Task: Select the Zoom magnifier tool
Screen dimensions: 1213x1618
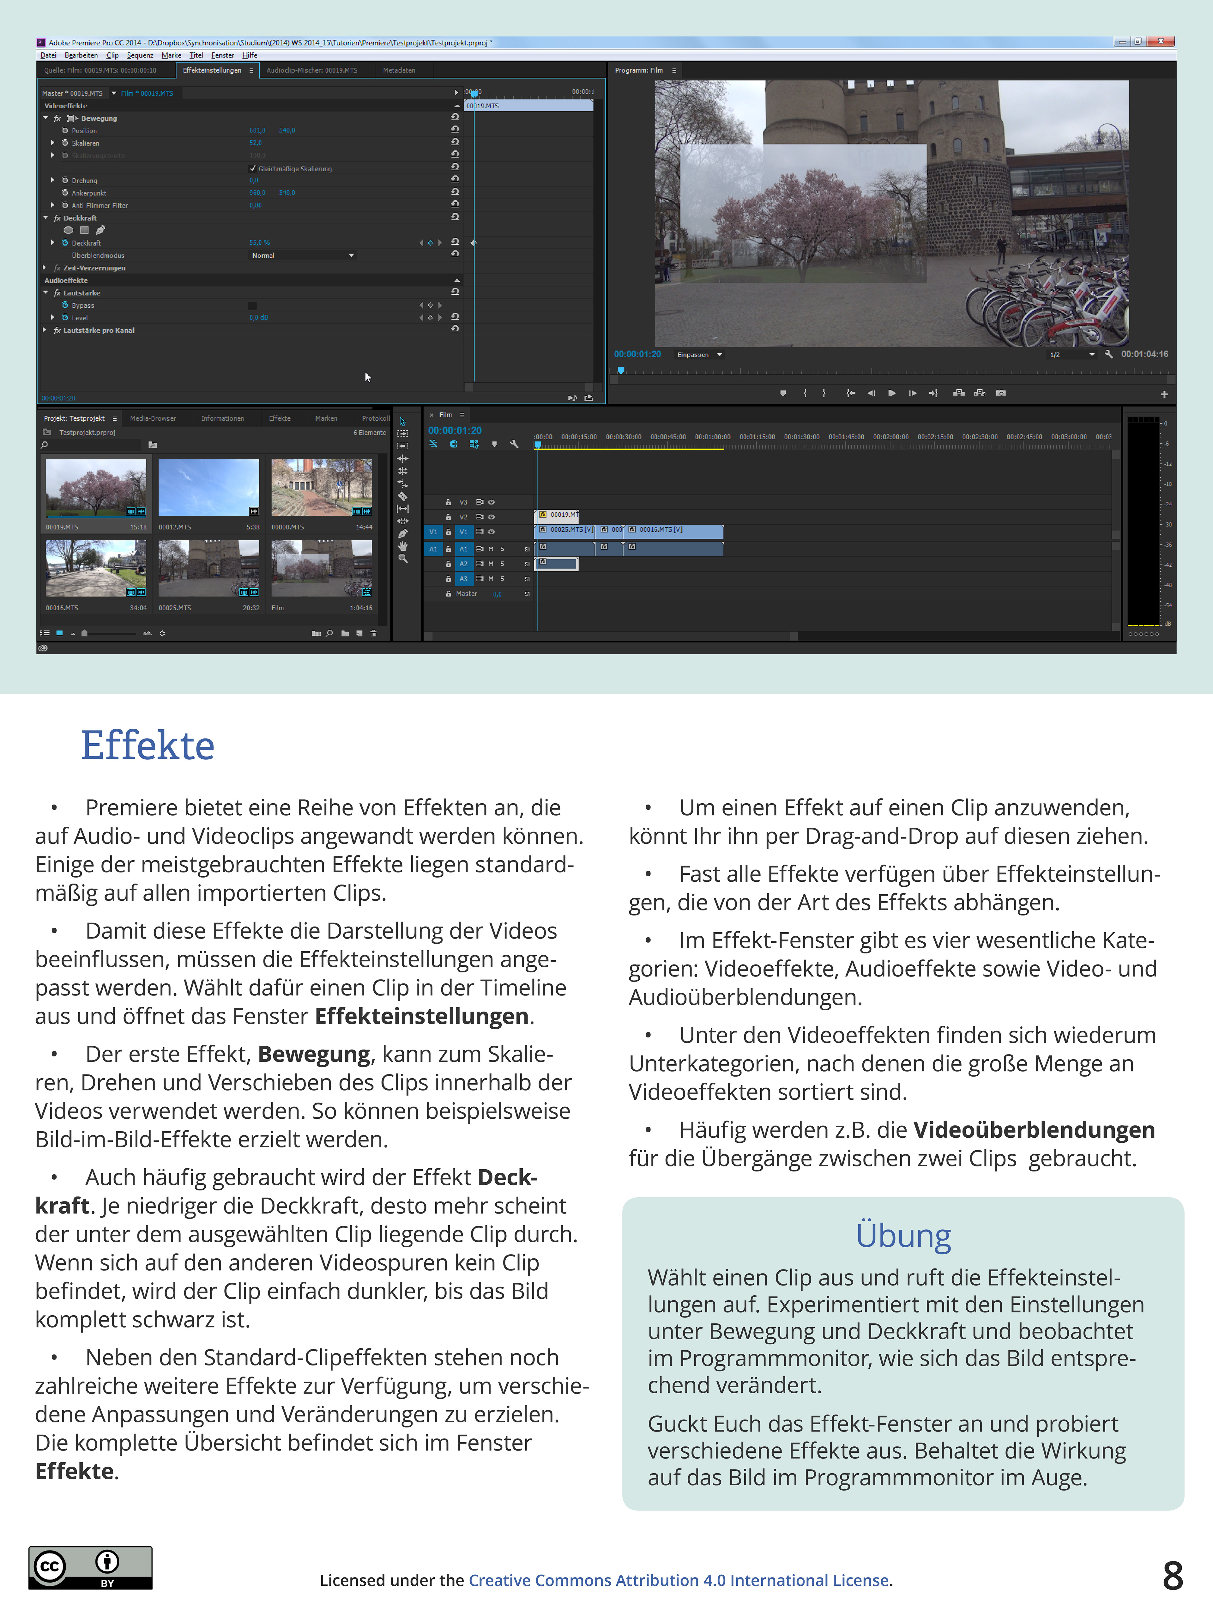Action: point(402,558)
